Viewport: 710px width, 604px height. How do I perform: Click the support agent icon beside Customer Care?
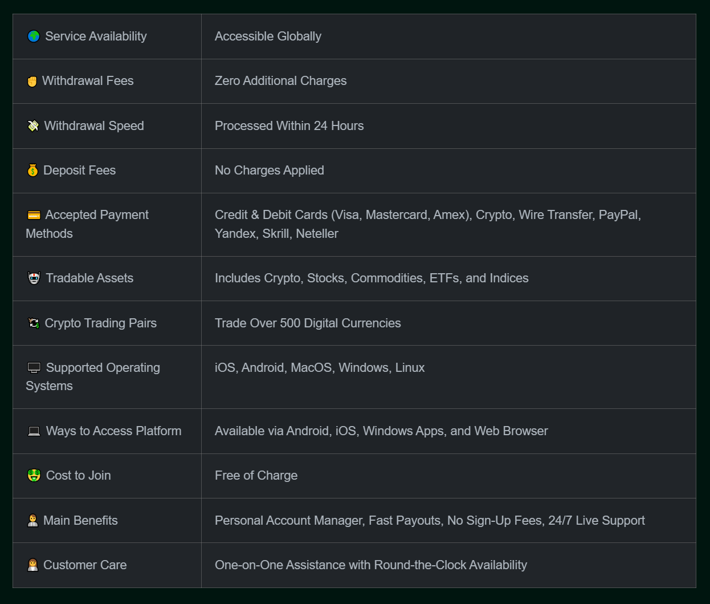33,565
